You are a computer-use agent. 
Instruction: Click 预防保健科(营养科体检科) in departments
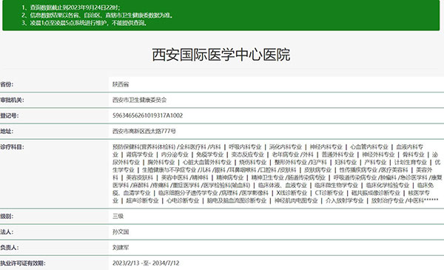tap(144, 147)
